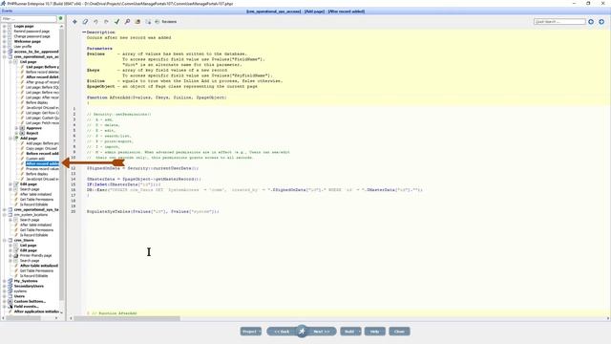Select Add page: Before process event

click(42, 143)
